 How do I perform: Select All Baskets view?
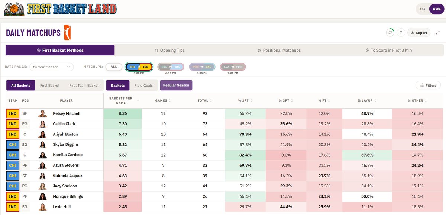[x=21, y=85]
